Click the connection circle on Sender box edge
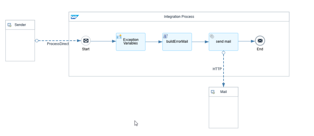The height and width of the screenshot is (136, 314). point(37,41)
